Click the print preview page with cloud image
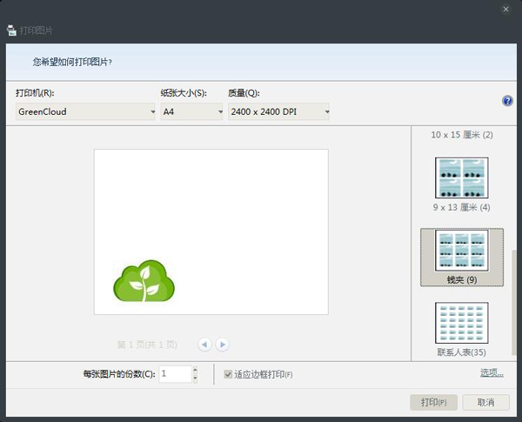The height and width of the screenshot is (422, 522). point(211,231)
